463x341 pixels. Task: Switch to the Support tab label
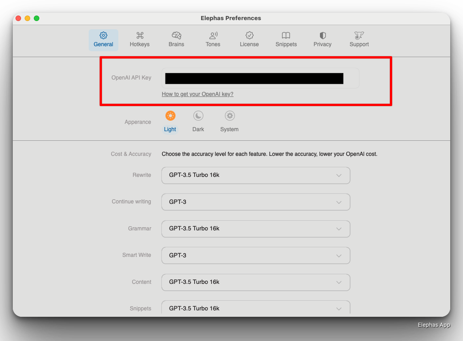[359, 44]
